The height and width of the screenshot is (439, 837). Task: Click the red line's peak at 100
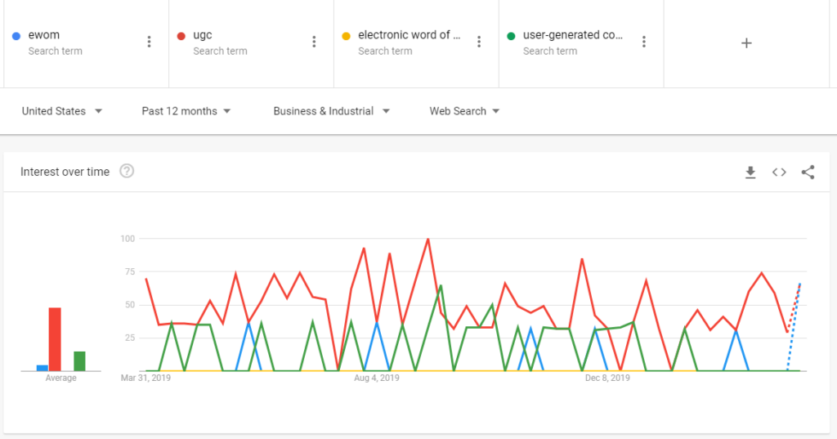[x=427, y=240]
